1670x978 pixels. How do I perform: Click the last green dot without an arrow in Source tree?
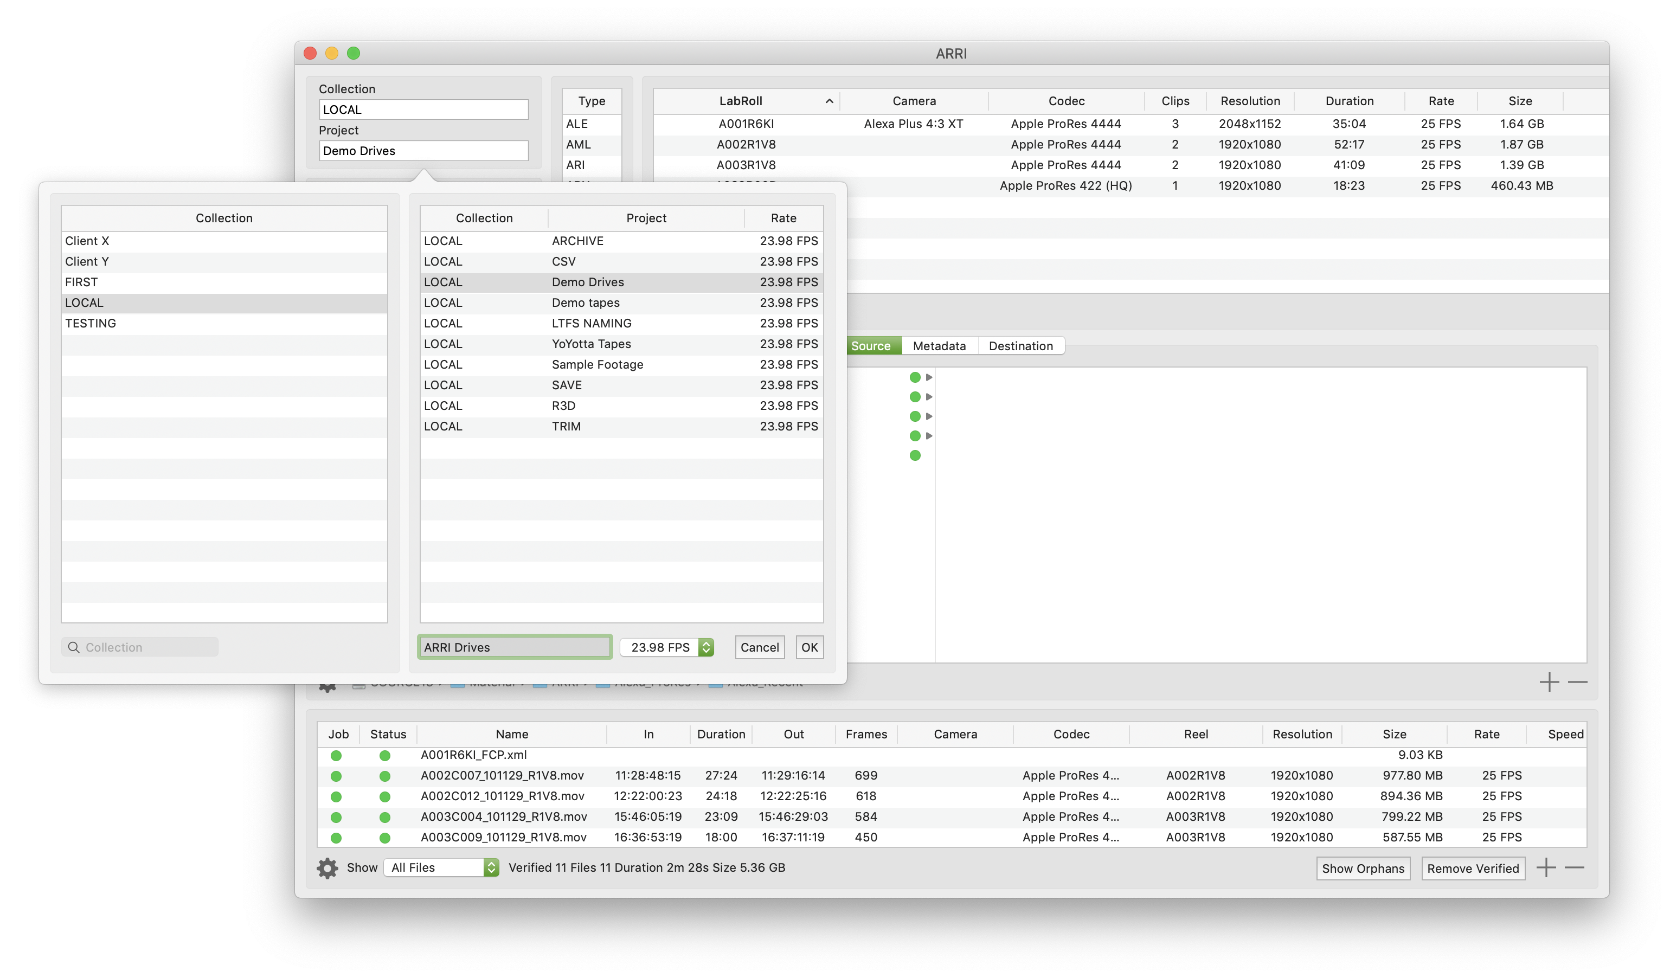tap(915, 455)
